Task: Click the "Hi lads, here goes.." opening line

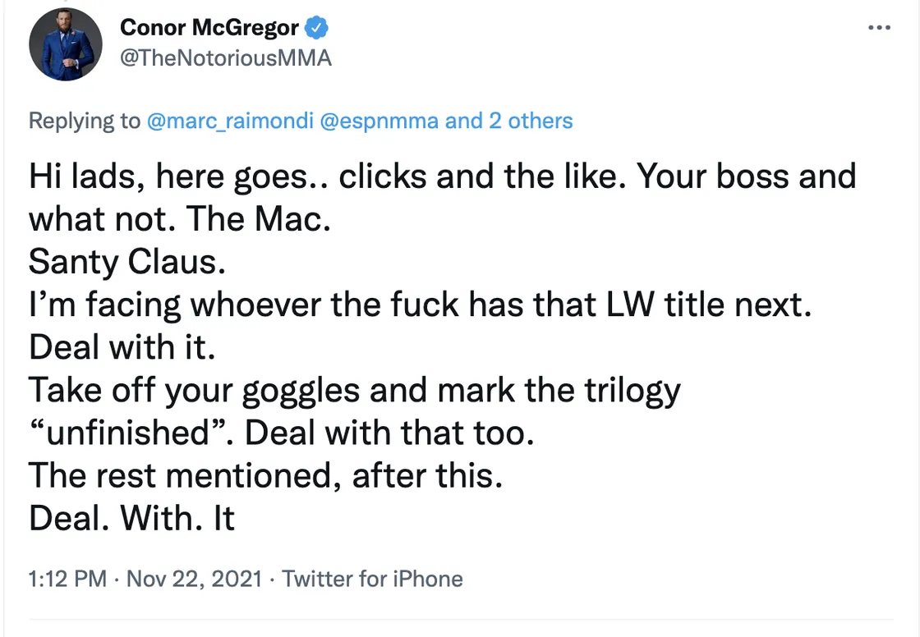Action: coord(442,176)
